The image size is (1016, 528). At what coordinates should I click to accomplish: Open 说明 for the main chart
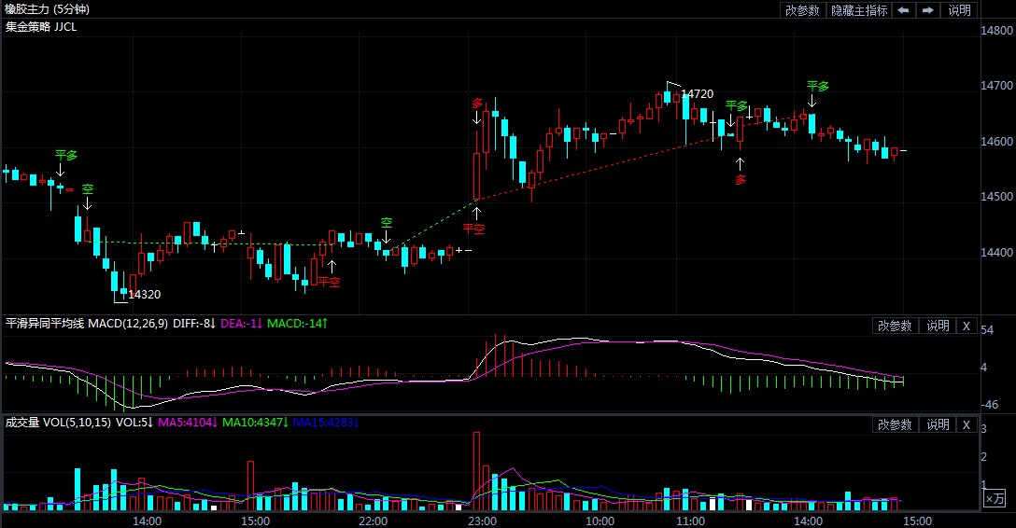(x=960, y=10)
